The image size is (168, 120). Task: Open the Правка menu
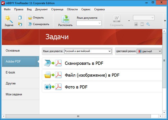click(x=19, y=10)
